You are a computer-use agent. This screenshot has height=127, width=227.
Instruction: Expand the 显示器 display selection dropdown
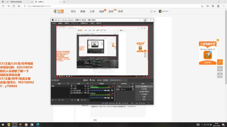click(x=115, y=80)
